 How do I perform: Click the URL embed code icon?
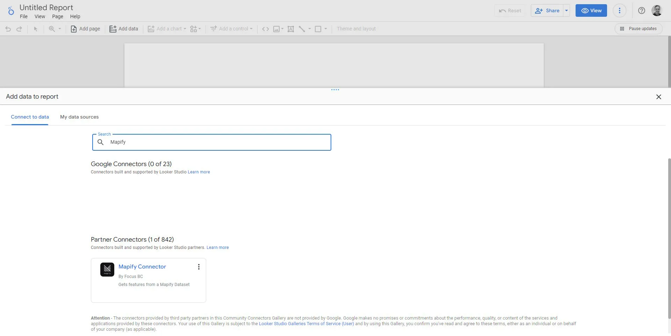(x=266, y=29)
